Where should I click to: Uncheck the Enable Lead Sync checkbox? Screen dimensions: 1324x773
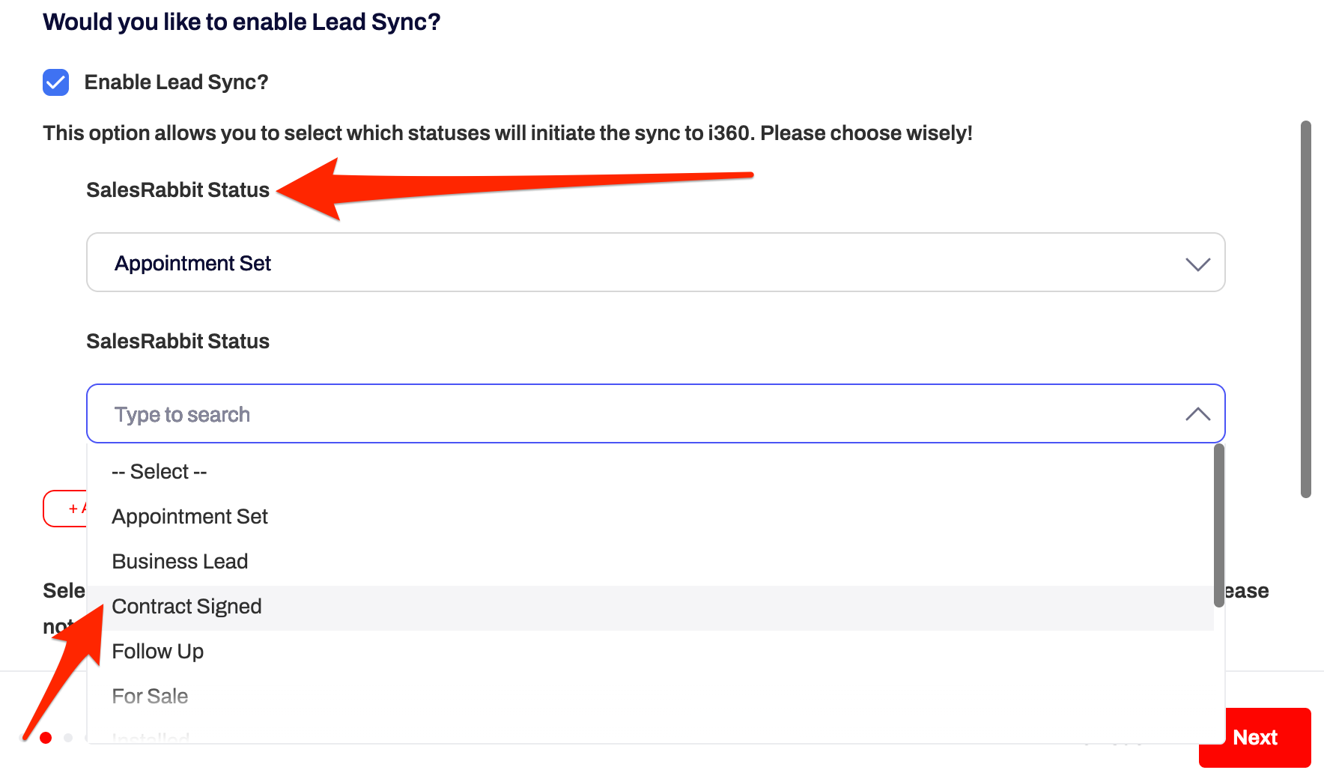(x=56, y=82)
